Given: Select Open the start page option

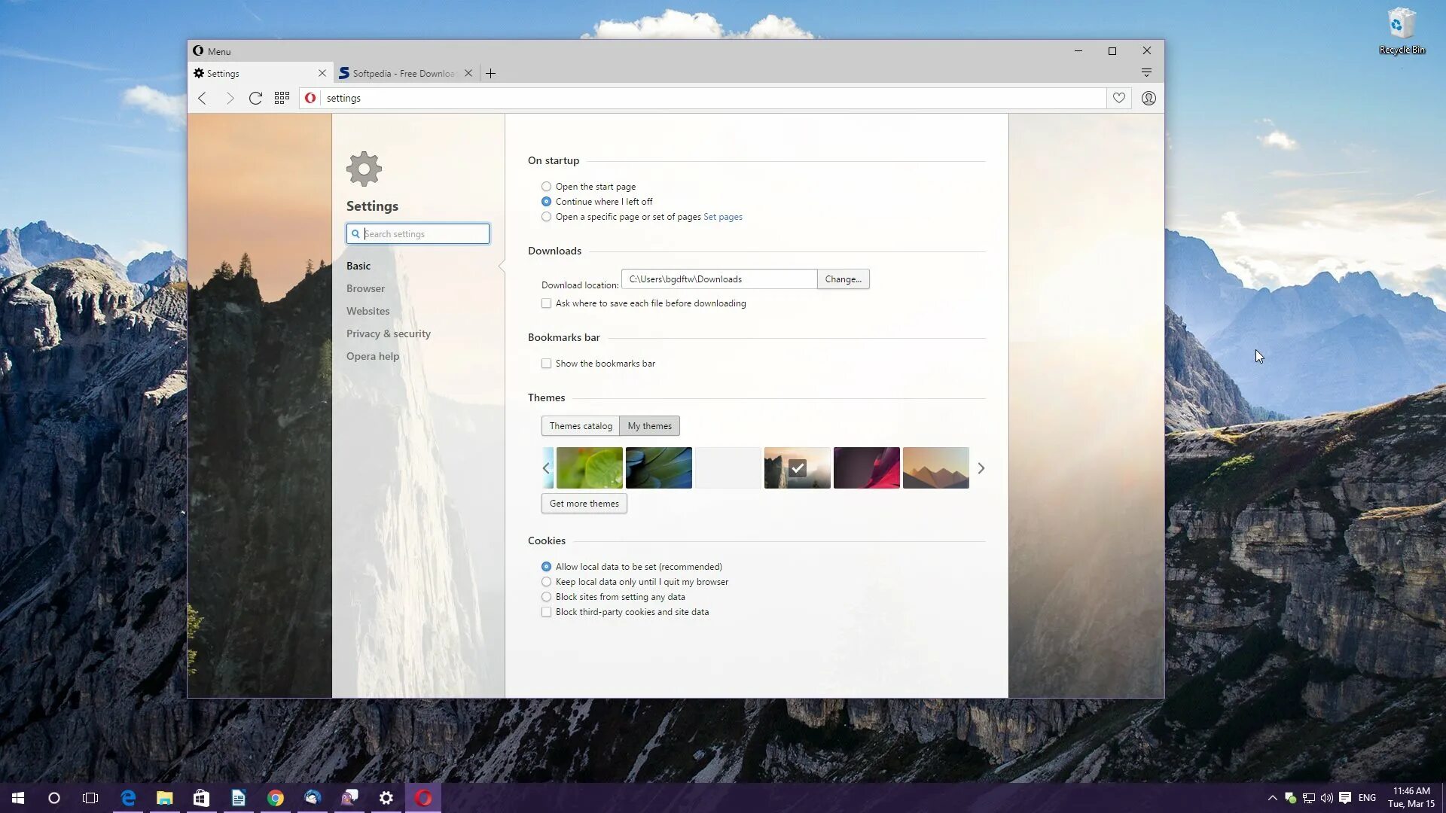Looking at the screenshot, I should tap(546, 187).
